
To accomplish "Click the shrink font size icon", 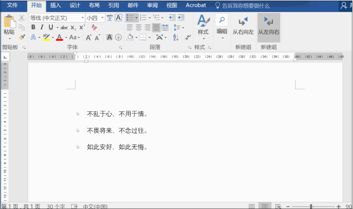I will [97, 37].
